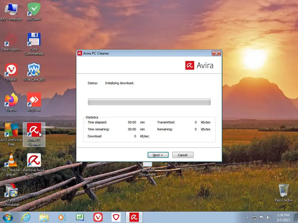This screenshot has height=223, width=298.
Task: Click the 'Time elapsed:' label
Action: [x=97, y=122]
